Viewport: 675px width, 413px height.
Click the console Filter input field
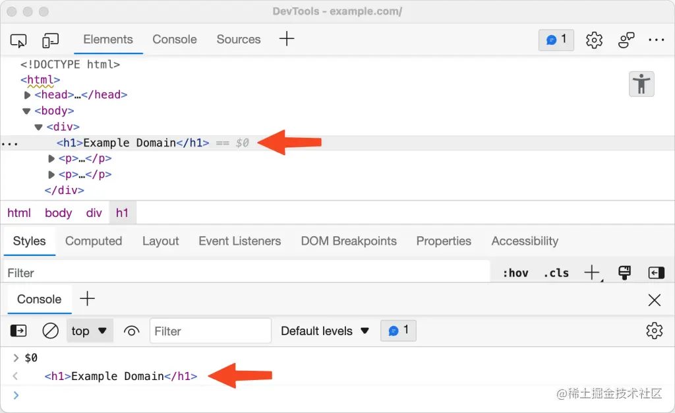coord(210,331)
